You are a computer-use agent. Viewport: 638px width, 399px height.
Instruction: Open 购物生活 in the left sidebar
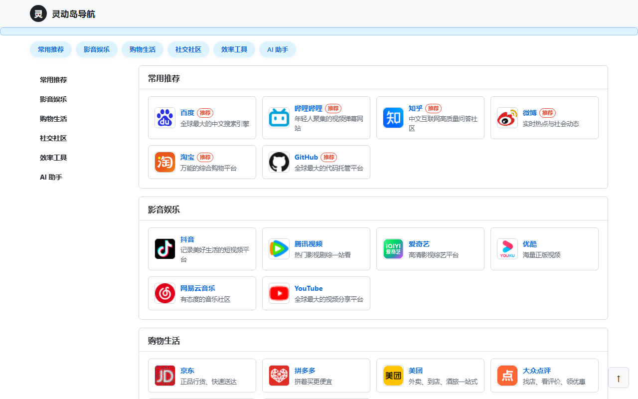(53, 119)
